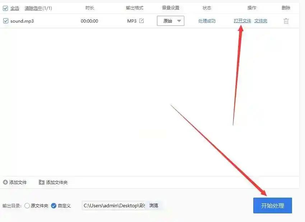
Task: Select the 原文件夹 radio button
Action: [x=27, y=206]
